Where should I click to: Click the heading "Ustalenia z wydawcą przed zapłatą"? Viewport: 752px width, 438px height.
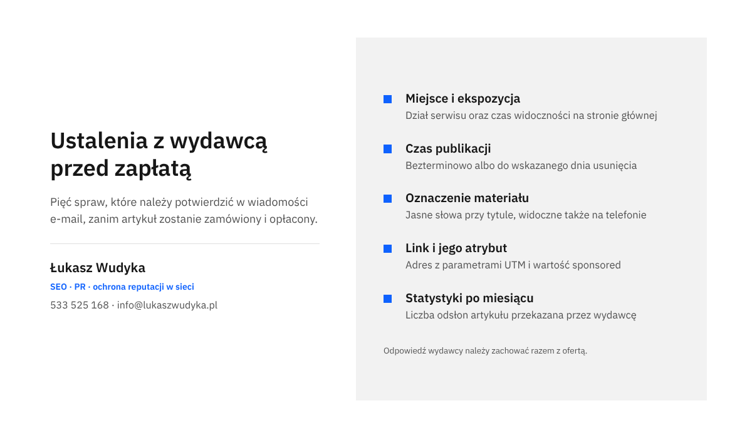[x=159, y=155]
